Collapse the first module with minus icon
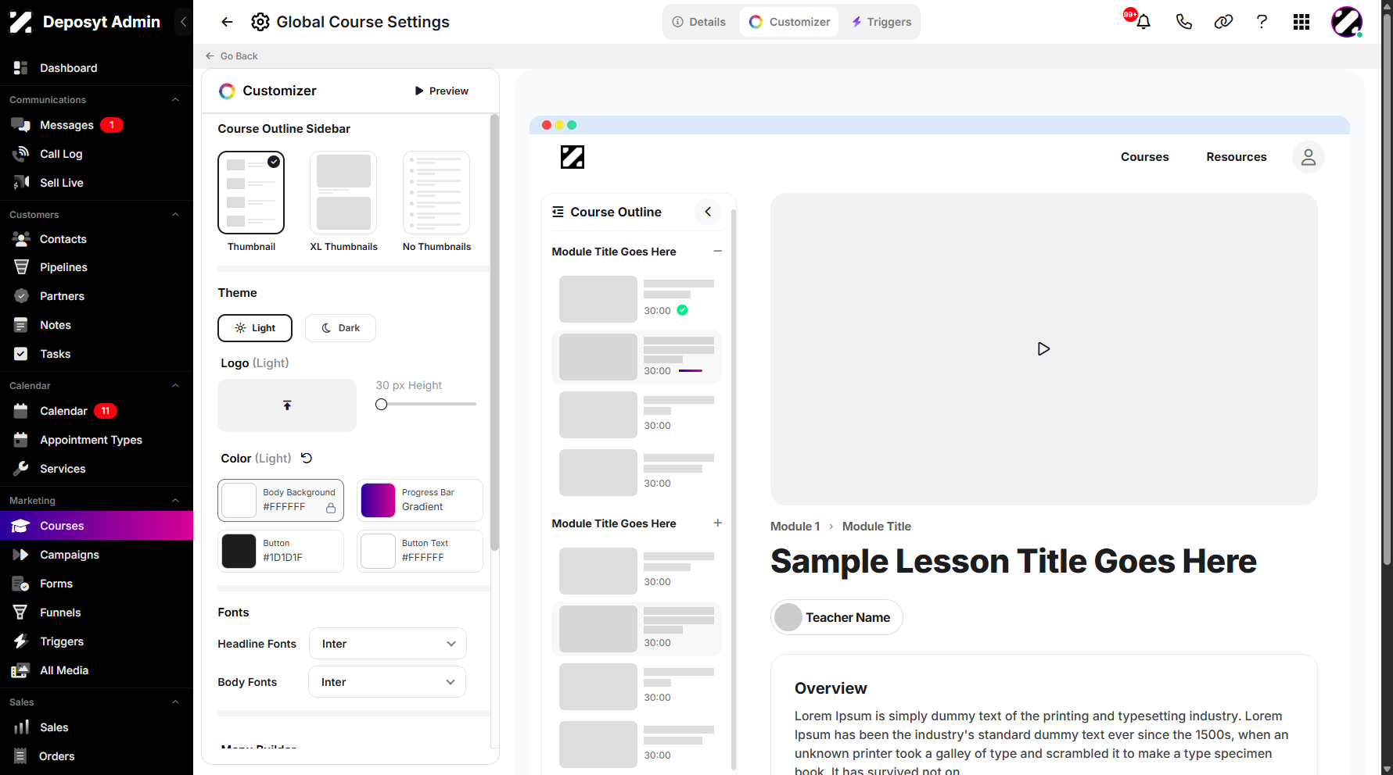The height and width of the screenshot is (775, 1393). click(717, 252)
